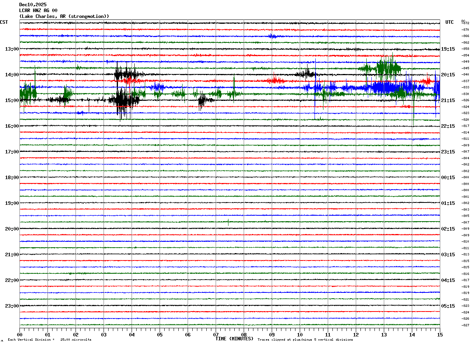Select the 15:00 CST time marker

pos(12,100)
